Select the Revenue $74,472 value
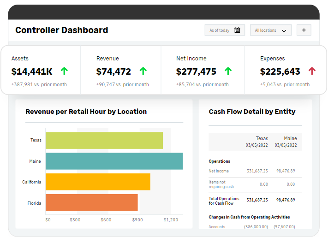 tap(113, 71)
